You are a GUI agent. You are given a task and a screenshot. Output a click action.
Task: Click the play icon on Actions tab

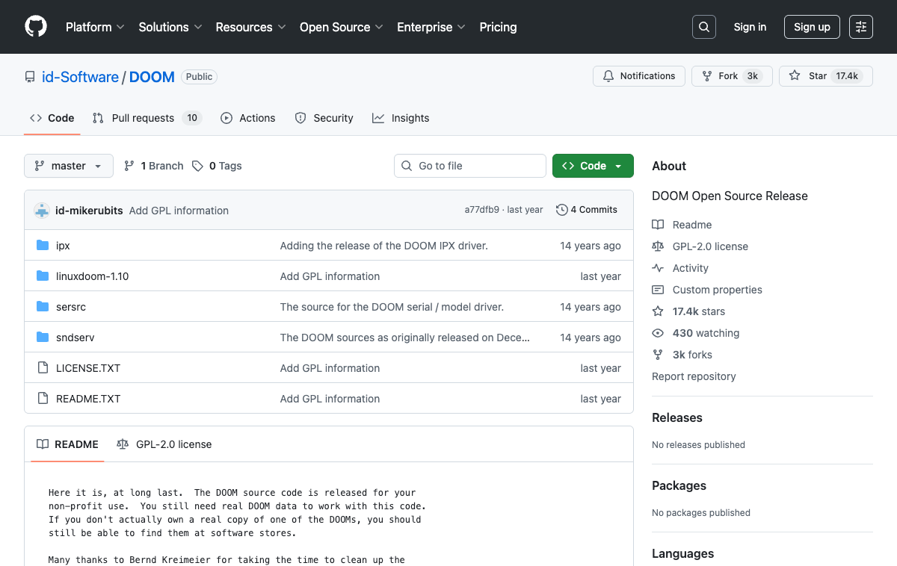click(x=226, y=118)
